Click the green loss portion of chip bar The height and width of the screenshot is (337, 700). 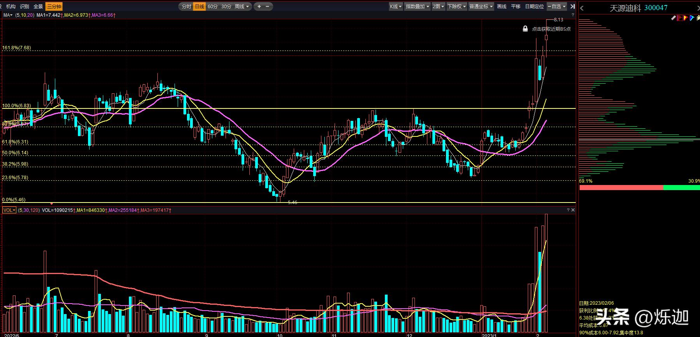pyautogui.click(x=682, y=187)
